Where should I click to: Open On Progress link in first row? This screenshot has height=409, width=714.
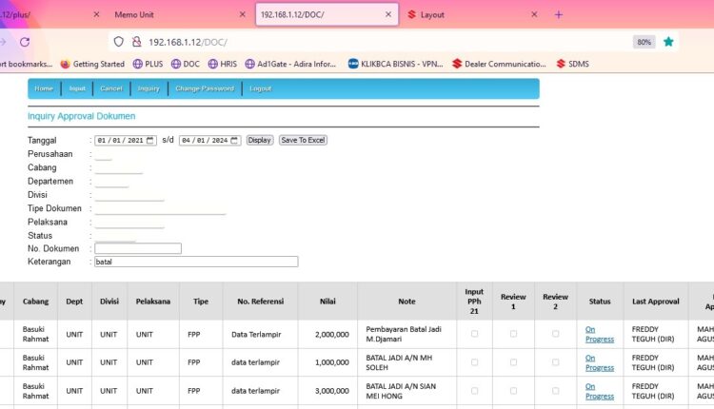pos(599,334)
